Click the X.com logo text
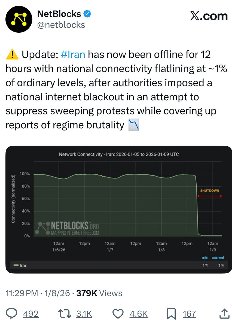Screen dimensions: 232x327 point(208,16)
